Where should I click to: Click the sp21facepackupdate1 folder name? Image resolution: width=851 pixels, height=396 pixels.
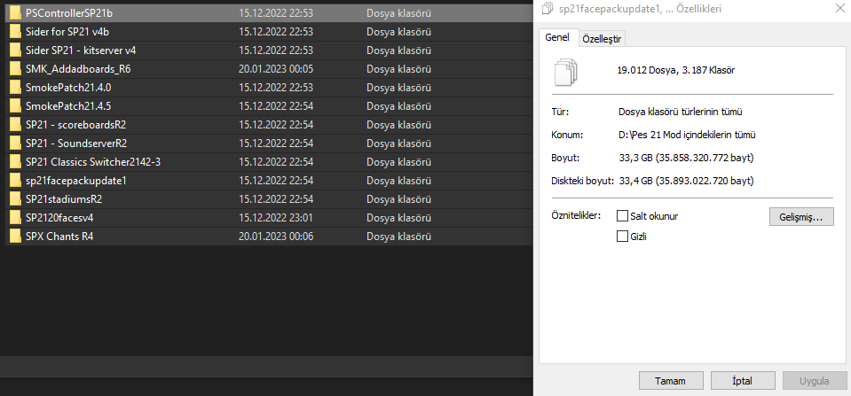tap(76, 180)
